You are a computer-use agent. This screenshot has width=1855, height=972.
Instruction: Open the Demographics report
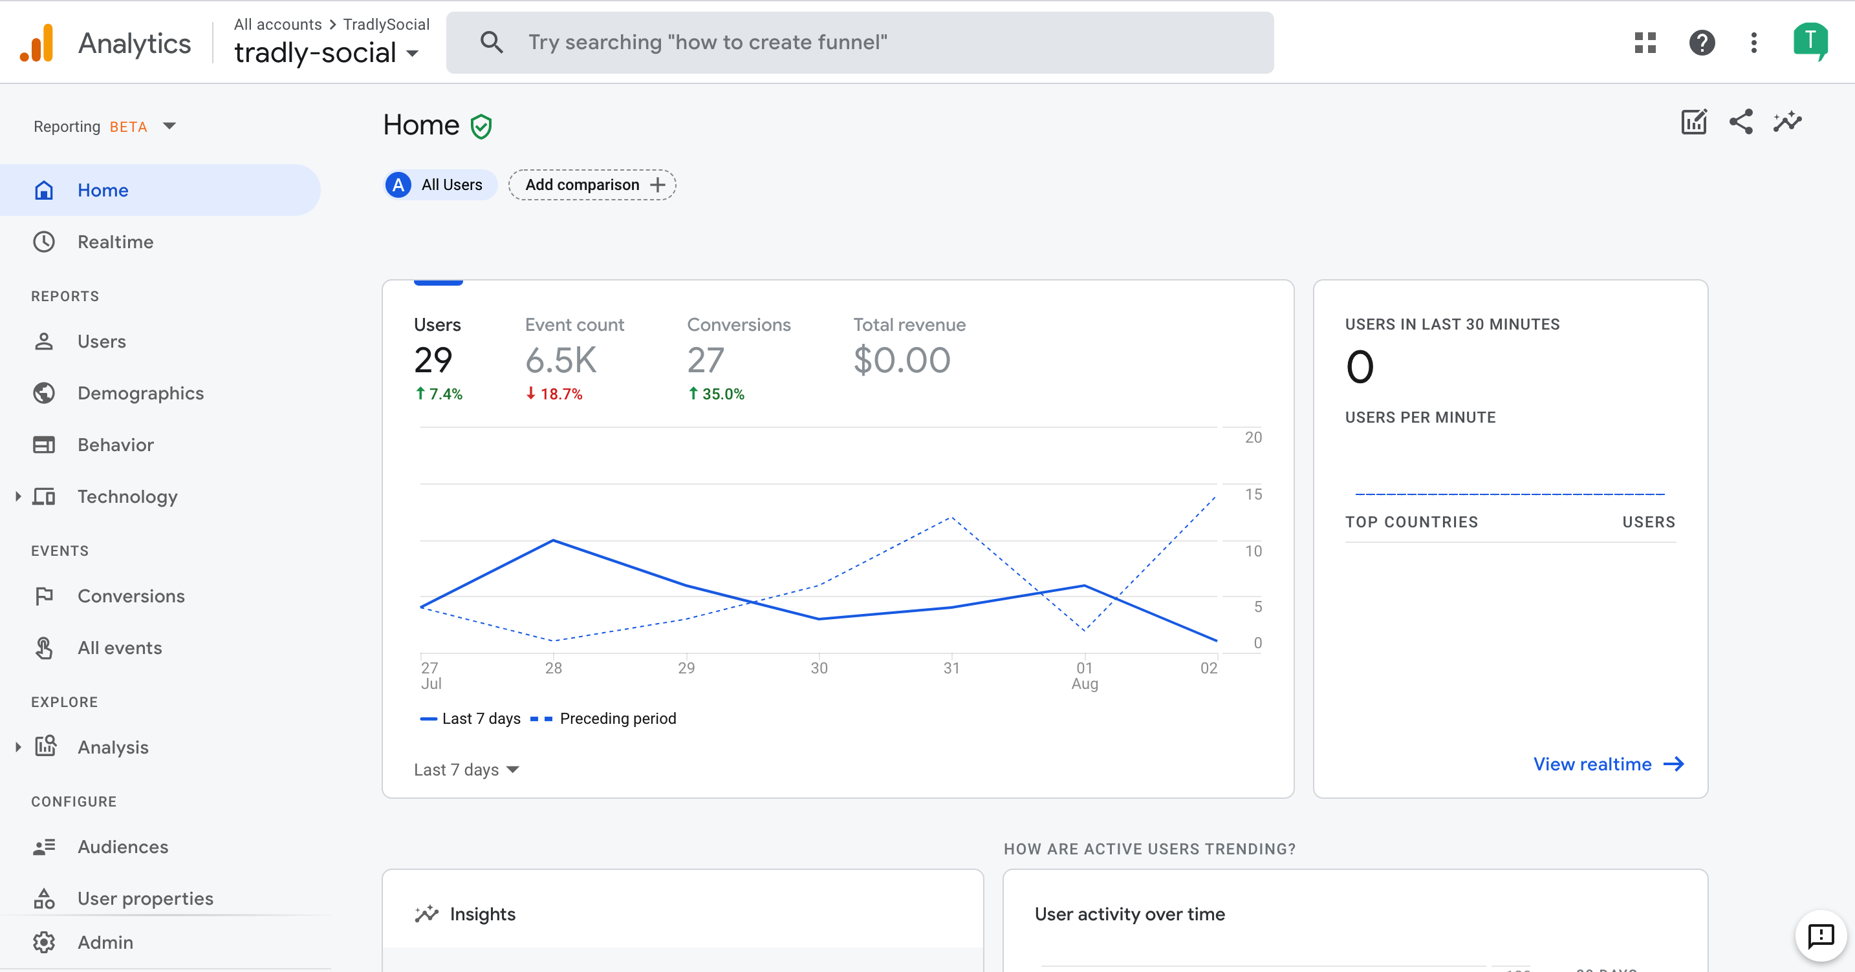(x=140, y=393)
